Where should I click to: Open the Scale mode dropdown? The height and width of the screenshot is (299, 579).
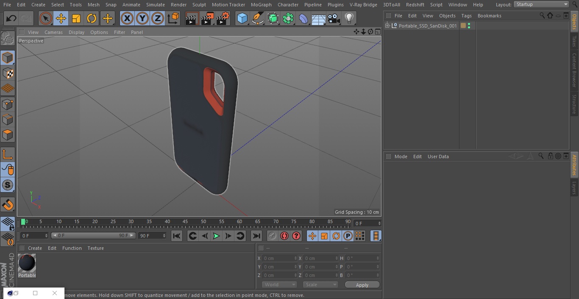pos(320,285)
